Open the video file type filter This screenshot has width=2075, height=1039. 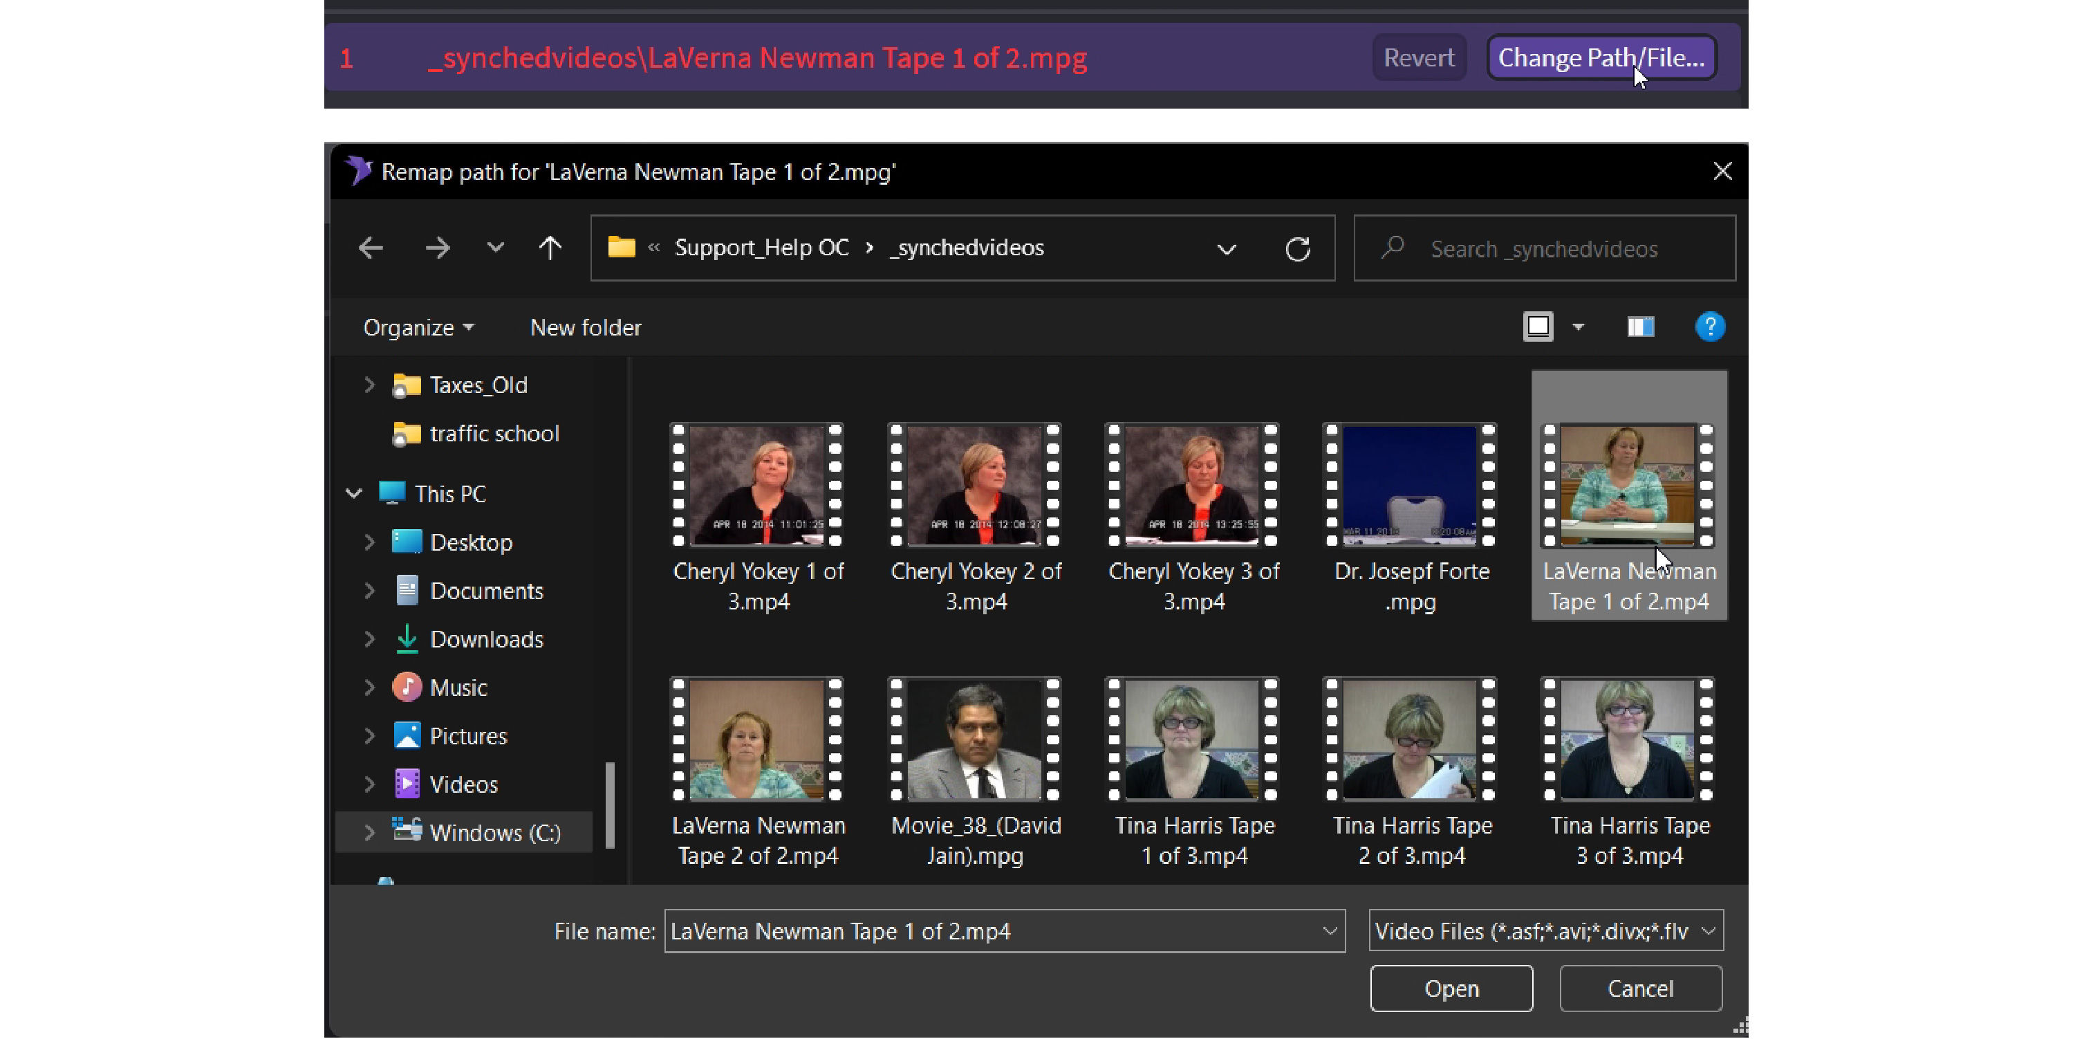[1545, 931]
